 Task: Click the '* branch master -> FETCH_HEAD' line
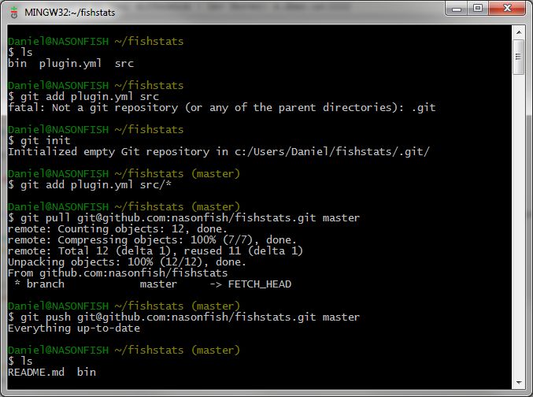(153, 284)
